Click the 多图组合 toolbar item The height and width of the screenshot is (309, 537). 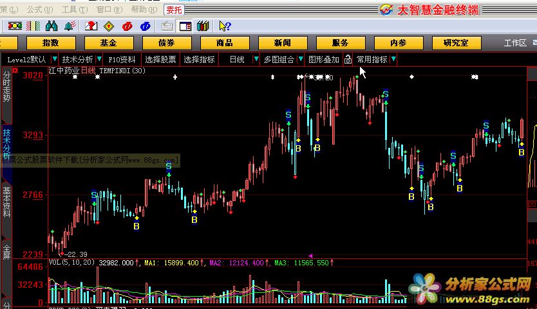[279, 60]
